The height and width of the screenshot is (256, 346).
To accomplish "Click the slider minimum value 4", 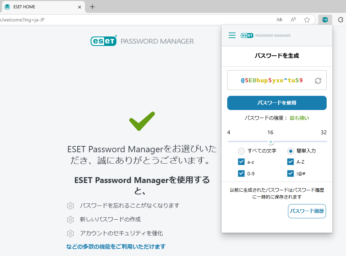I will coord(229,132).
